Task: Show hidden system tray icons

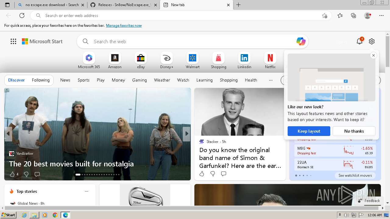Action: click(340, 215)
